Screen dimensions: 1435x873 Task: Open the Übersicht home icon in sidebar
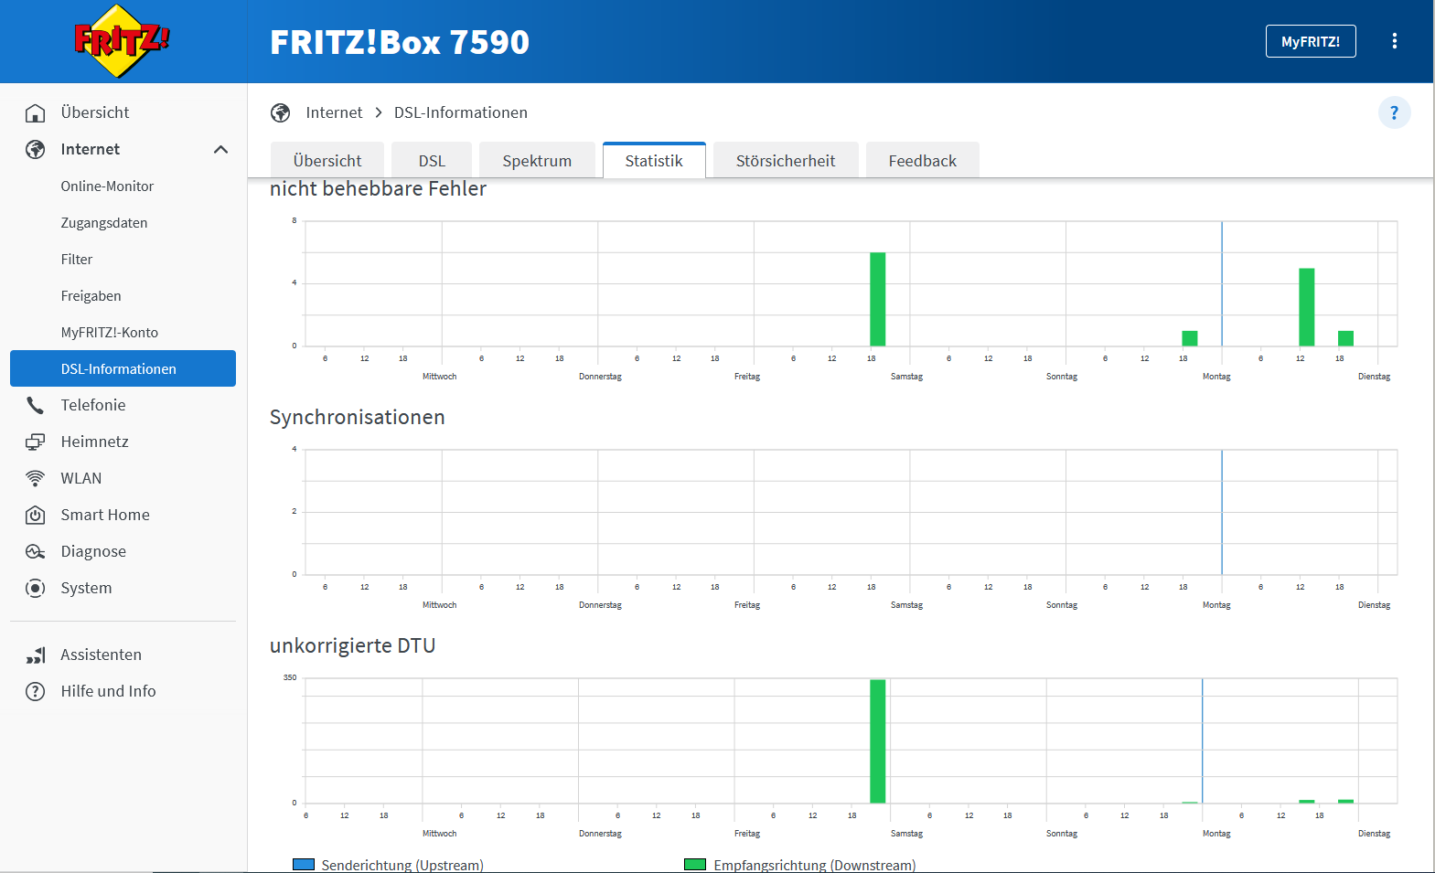pyautogui.click(x=35, y=112)
